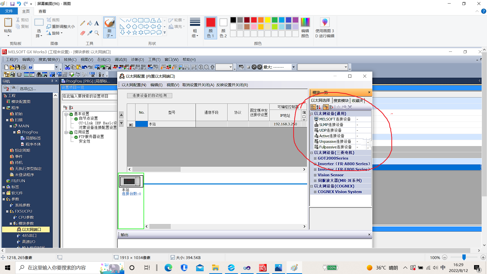
Task: Click 连接设备的自动检测 button
Action: [x=149, y=96]
